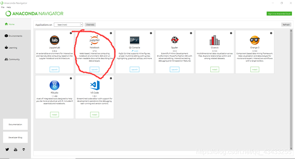Click the Spyder title text
Viewport: 295px width, 159px height.
tap(175, 47)
